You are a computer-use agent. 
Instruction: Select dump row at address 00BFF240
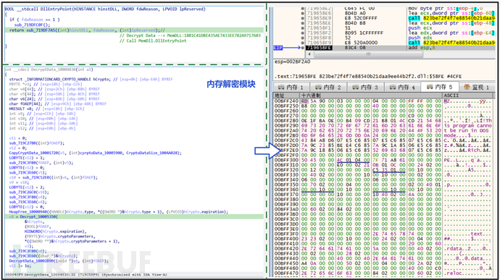[383, 101]
